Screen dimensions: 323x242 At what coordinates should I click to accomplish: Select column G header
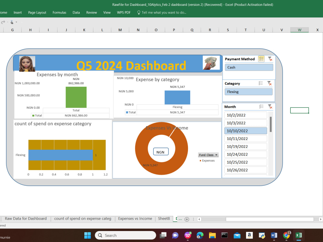[x=12, y=30]
